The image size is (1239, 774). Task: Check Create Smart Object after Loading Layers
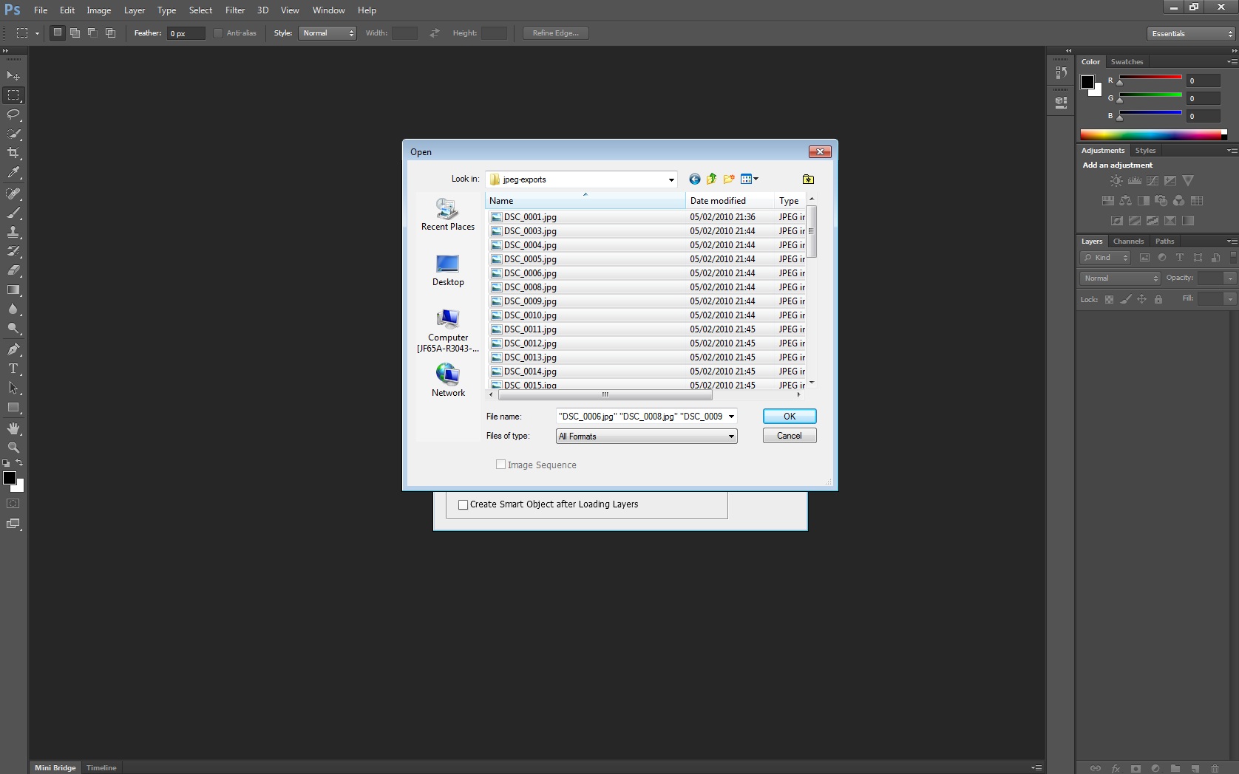[x=464, y=505]
